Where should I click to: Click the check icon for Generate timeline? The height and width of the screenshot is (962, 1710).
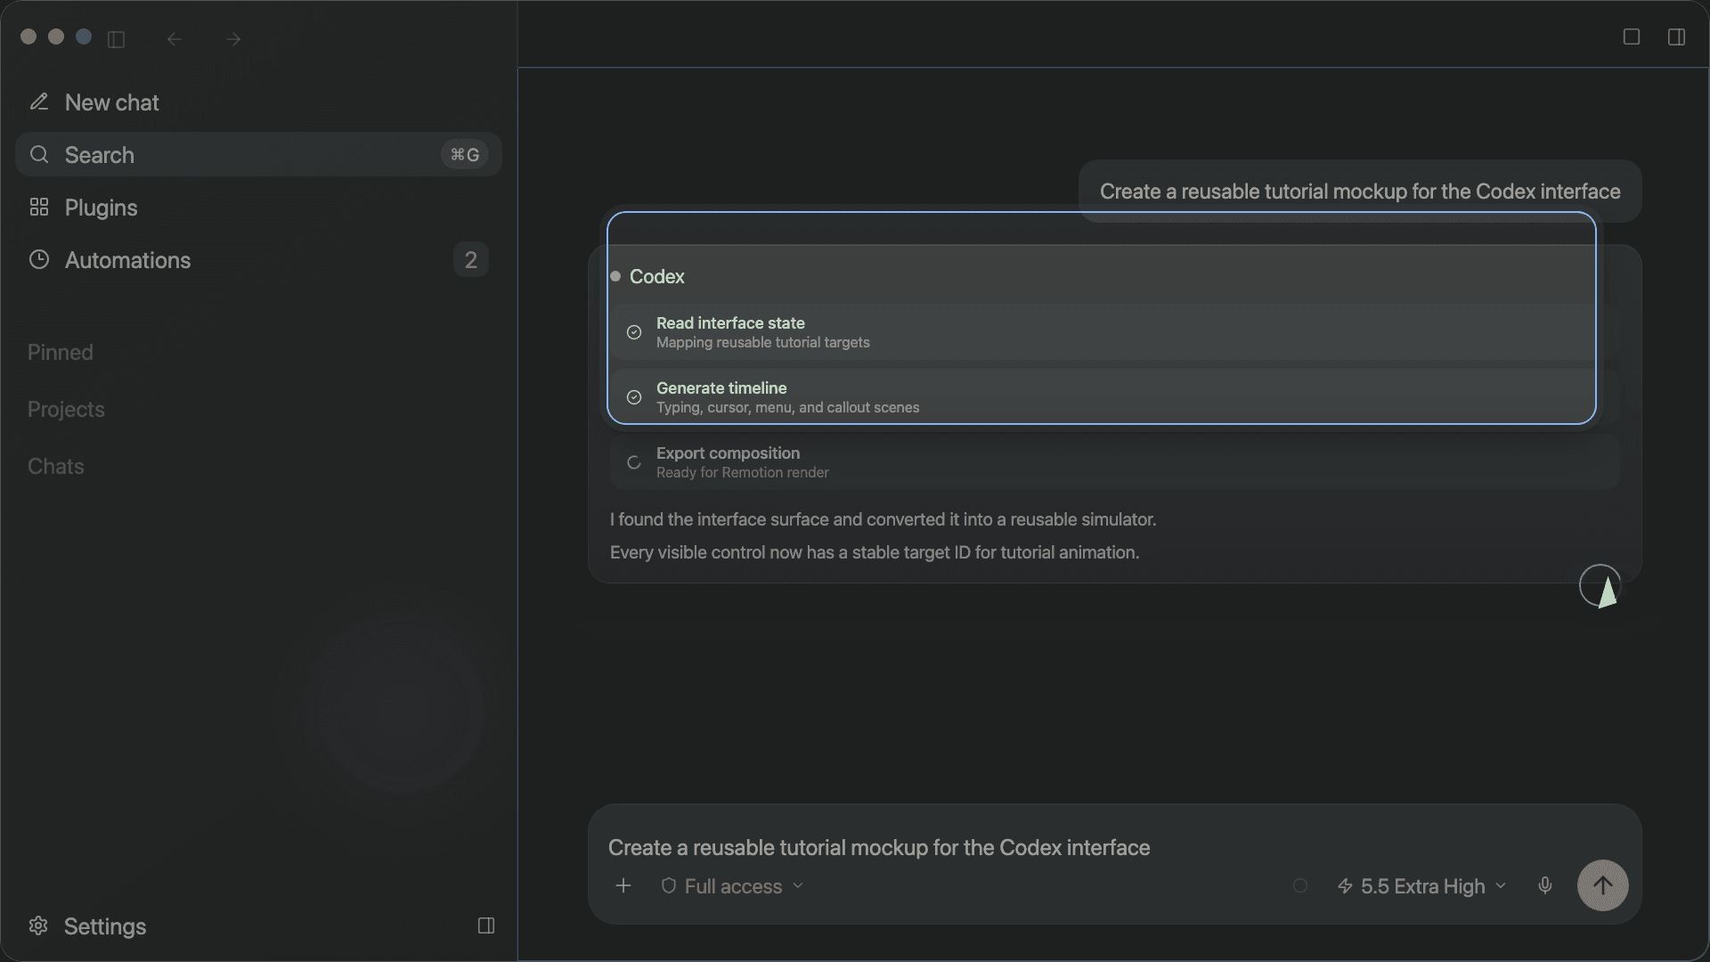pyautogui.click(x=634, y=397)
